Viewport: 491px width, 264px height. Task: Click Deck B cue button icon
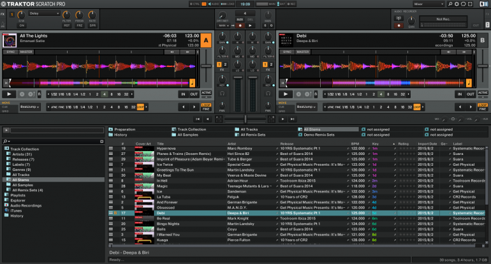298,94
